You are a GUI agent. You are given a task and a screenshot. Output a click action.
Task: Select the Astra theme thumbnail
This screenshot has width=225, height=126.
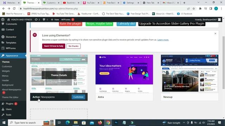pos(124,74)
